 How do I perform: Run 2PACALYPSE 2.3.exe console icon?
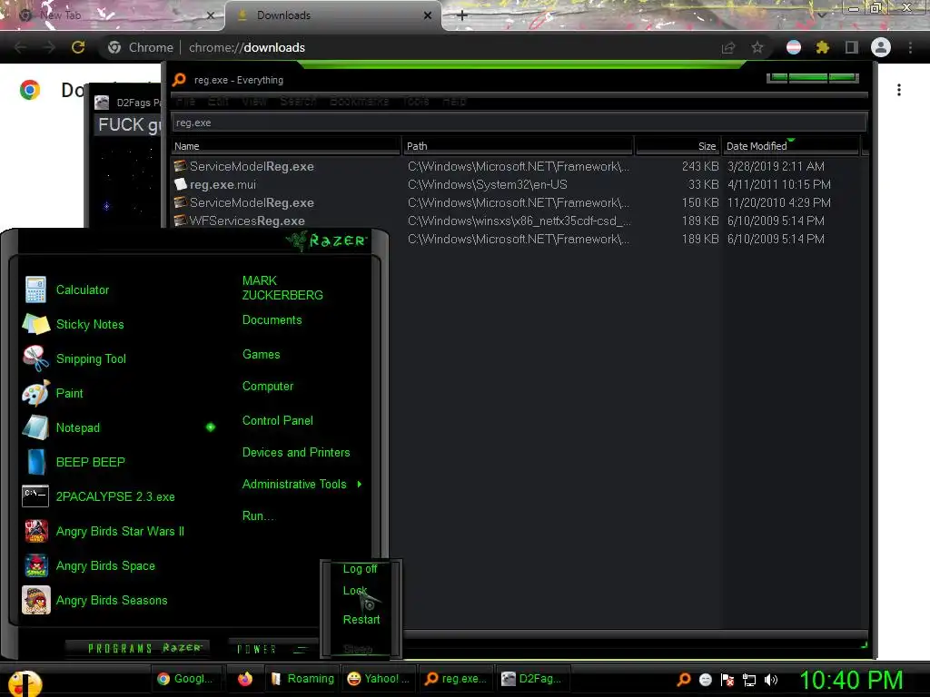(x=35, y=496)
